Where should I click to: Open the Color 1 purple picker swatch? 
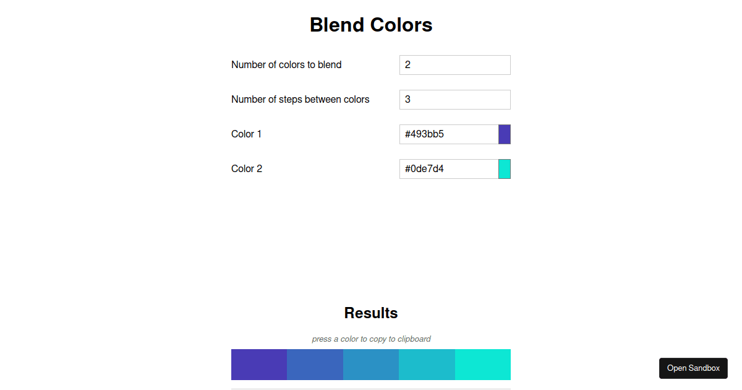pyautogui.click(x=504, y=134)
